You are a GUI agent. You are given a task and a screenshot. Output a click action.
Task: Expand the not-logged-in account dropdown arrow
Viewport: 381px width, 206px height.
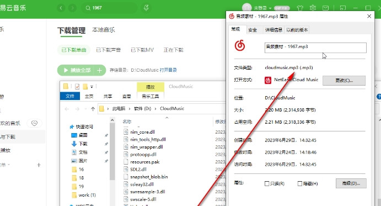(270, 8)
